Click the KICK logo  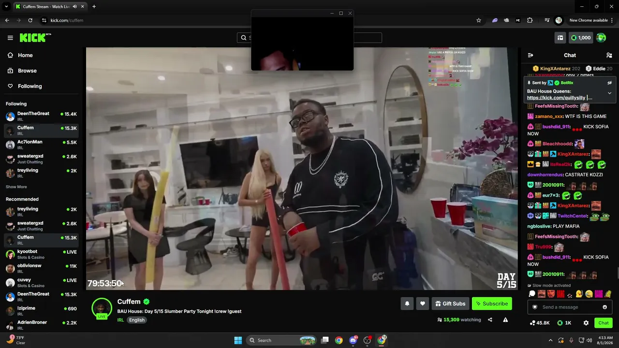pyautogui.click(x=35, y=38)
